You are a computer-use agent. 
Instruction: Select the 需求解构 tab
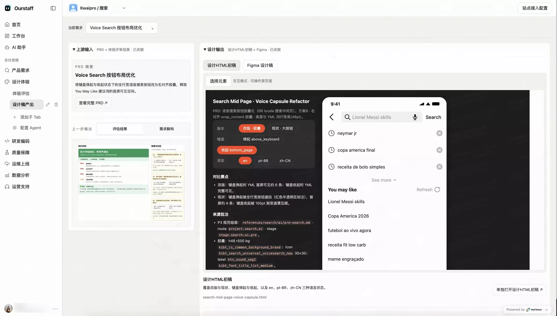[167, 129]
